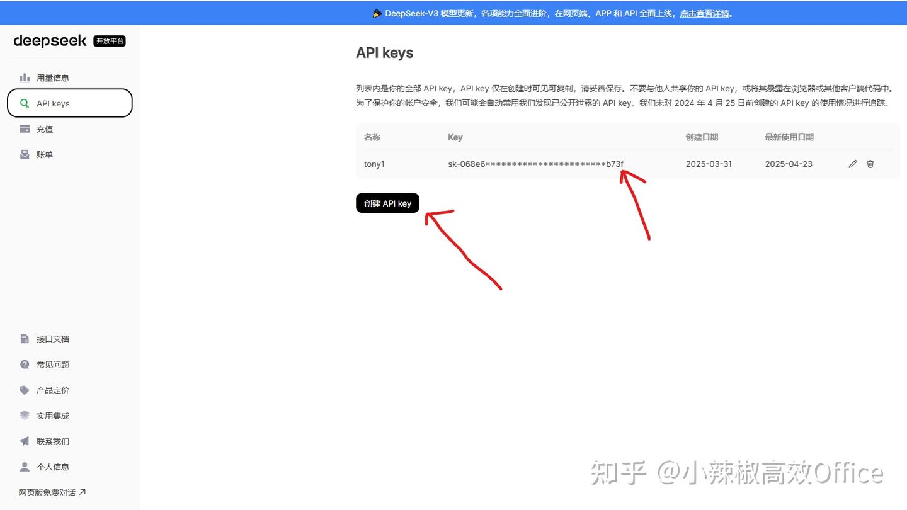Click the API keys magnifier icon
The image size is (907, 510).
pyautogui.click(x=25, y=103)
